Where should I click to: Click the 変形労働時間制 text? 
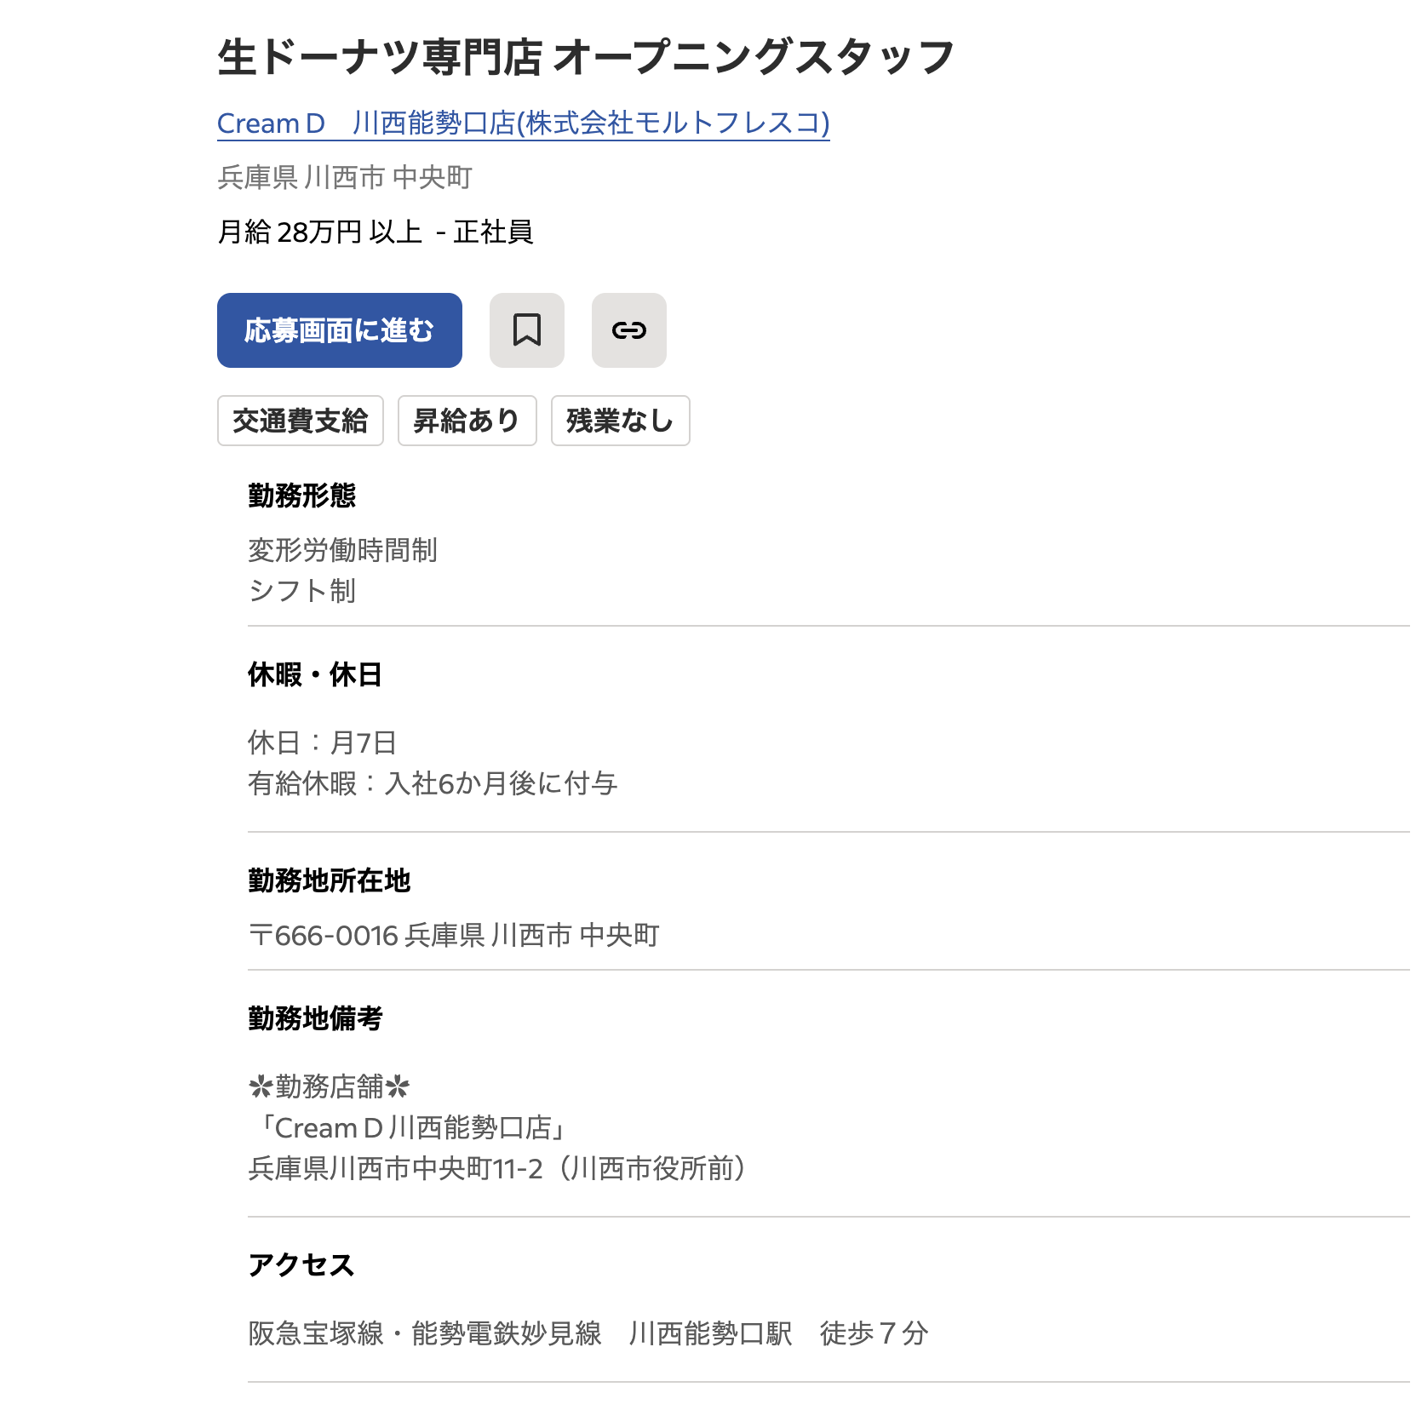(342, 550)
